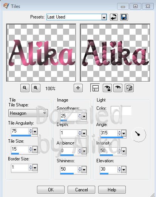Click the after preview pane with tiled Alika text
This screenshot has height=197, width=156.
point(115,53)
